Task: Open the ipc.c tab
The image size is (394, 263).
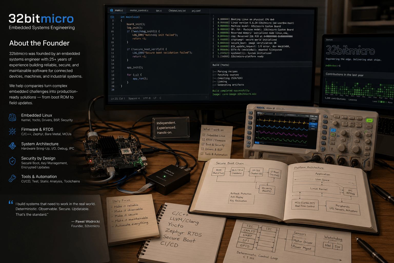Action: pyautogui.click(x=159, y=11)
